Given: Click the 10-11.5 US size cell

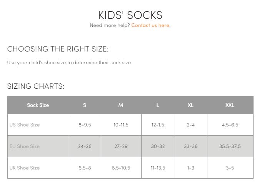Looking at the screenshot, I should [x=121, y=125].
